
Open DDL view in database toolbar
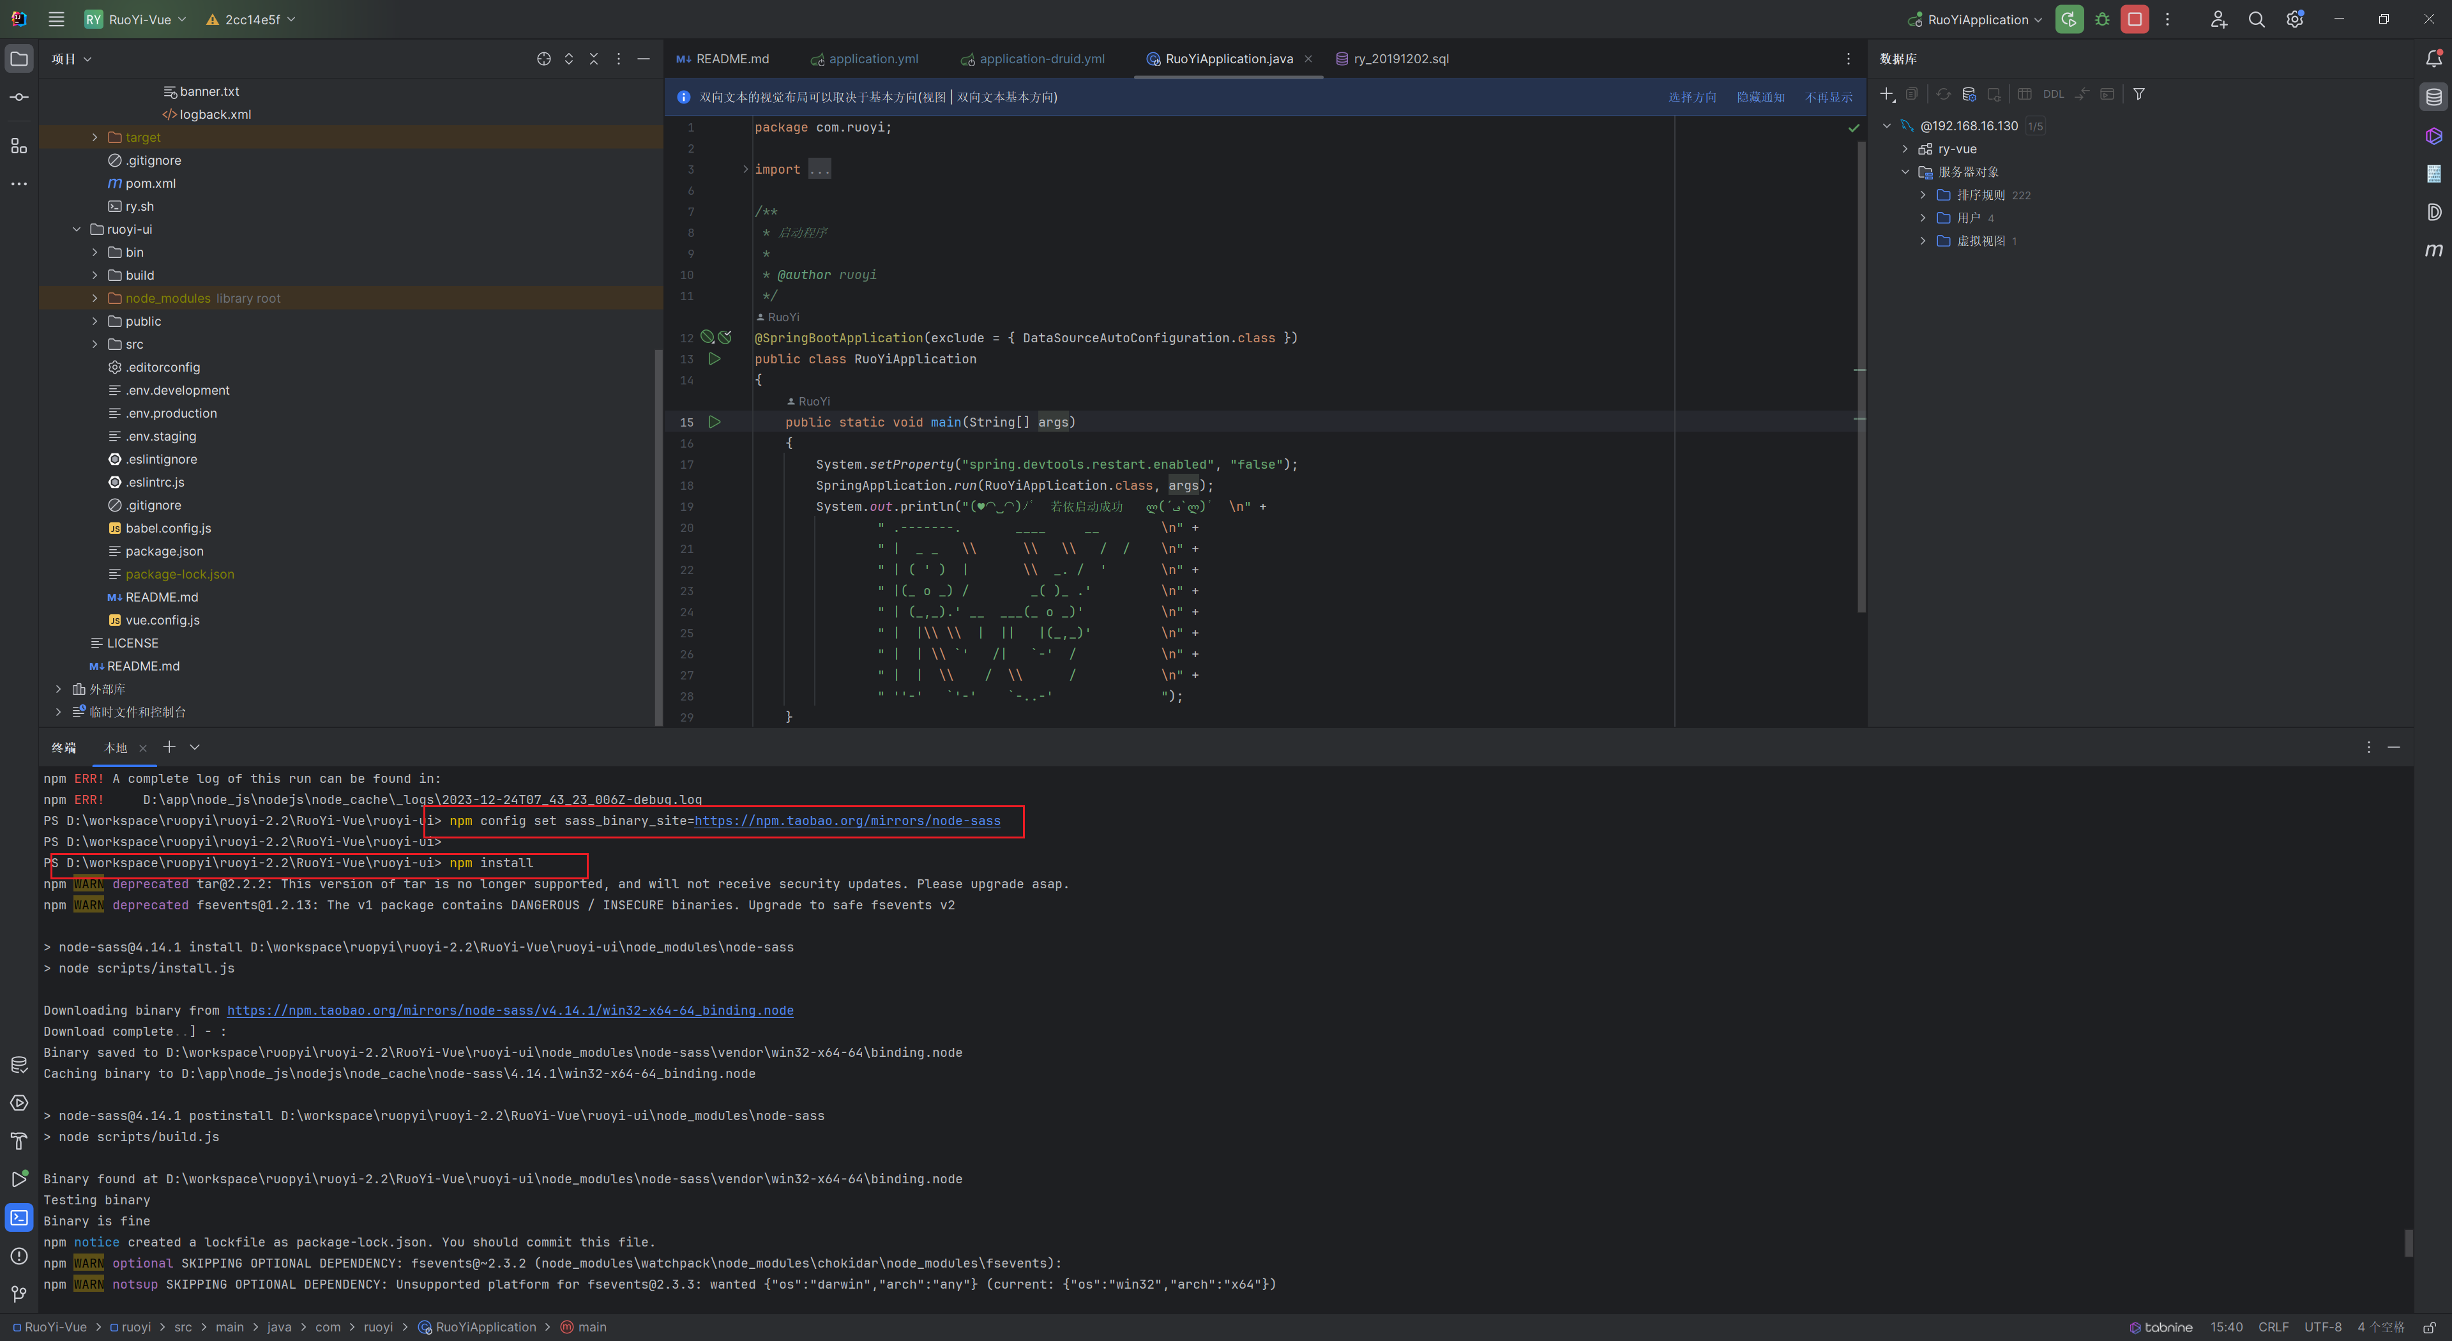(2053, 95)
